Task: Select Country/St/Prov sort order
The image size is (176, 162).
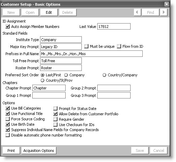Action: click(x=42, y=80)
